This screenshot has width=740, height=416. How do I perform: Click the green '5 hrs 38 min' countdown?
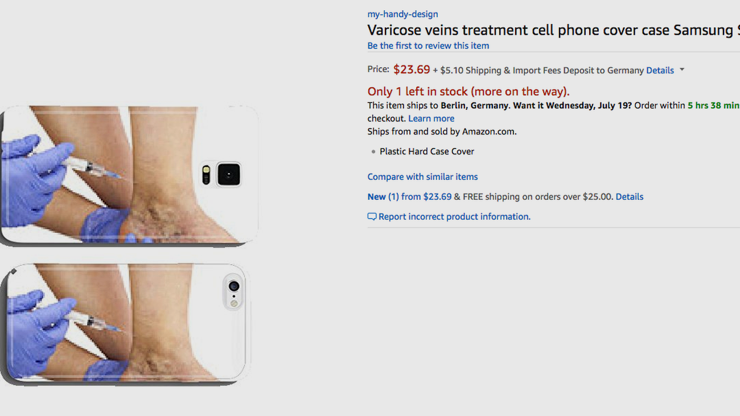point(713,106)
